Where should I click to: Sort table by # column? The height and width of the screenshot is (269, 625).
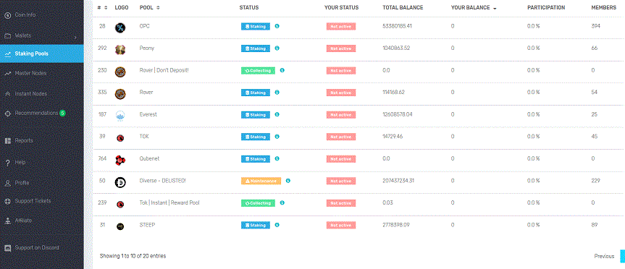(102, 7)
